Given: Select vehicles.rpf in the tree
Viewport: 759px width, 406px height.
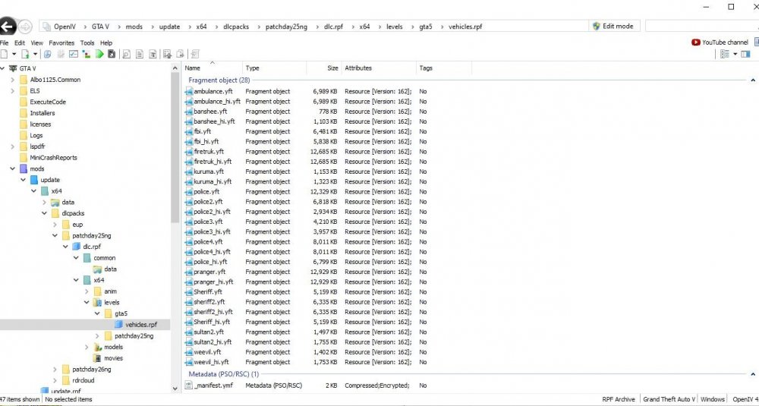Looking at the screenshot, I should [x=141, y=326].
